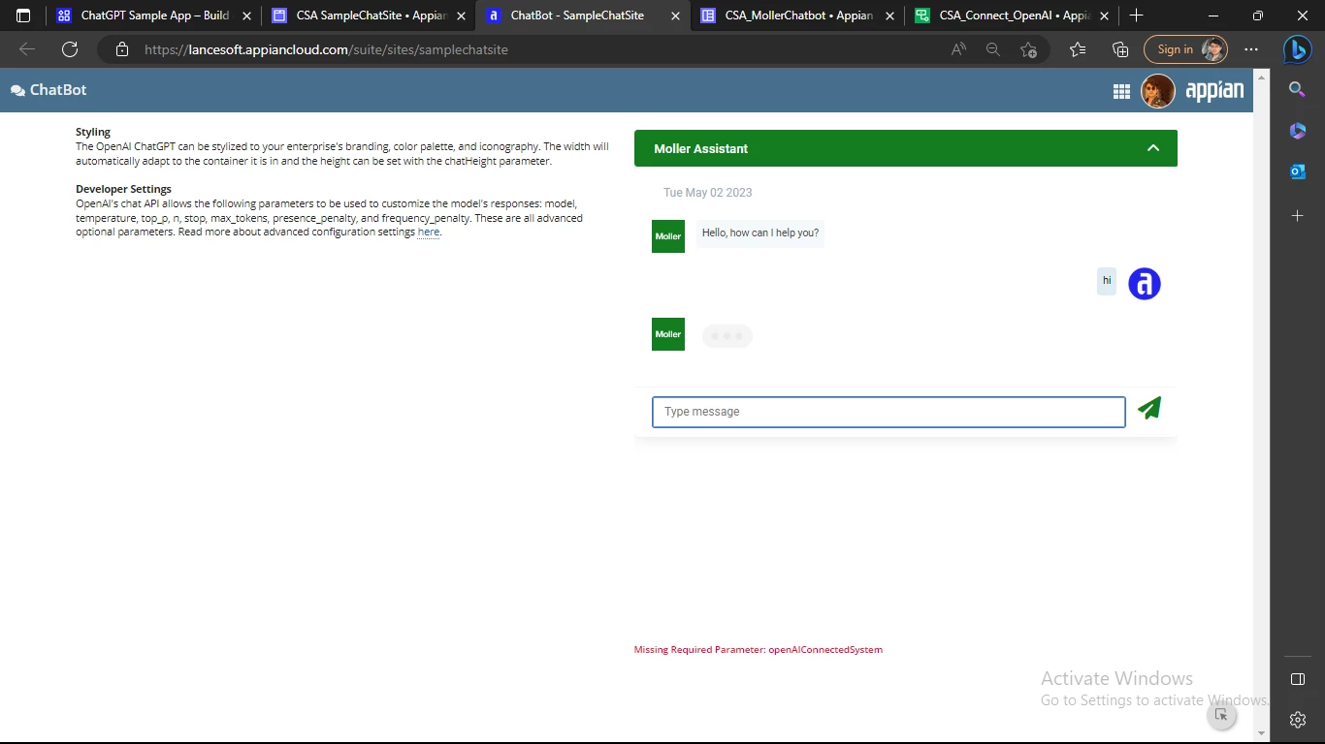
Task: Click the Moller avatar beside greeting message
Action: coord(668,236)
